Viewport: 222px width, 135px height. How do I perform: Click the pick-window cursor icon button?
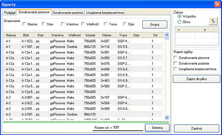[214, 21]
